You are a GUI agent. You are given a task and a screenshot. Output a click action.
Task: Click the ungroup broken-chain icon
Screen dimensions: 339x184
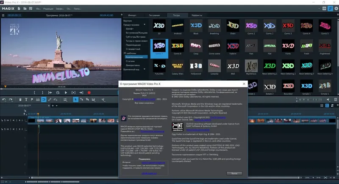pyautogui.click(x=56, y=100)
